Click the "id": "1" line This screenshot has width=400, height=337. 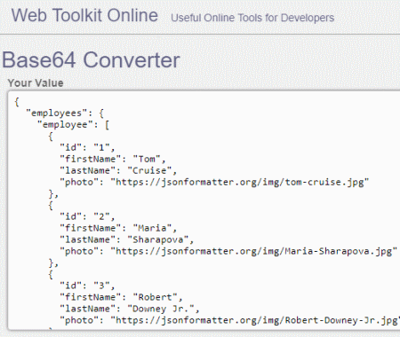click(87, 147)
